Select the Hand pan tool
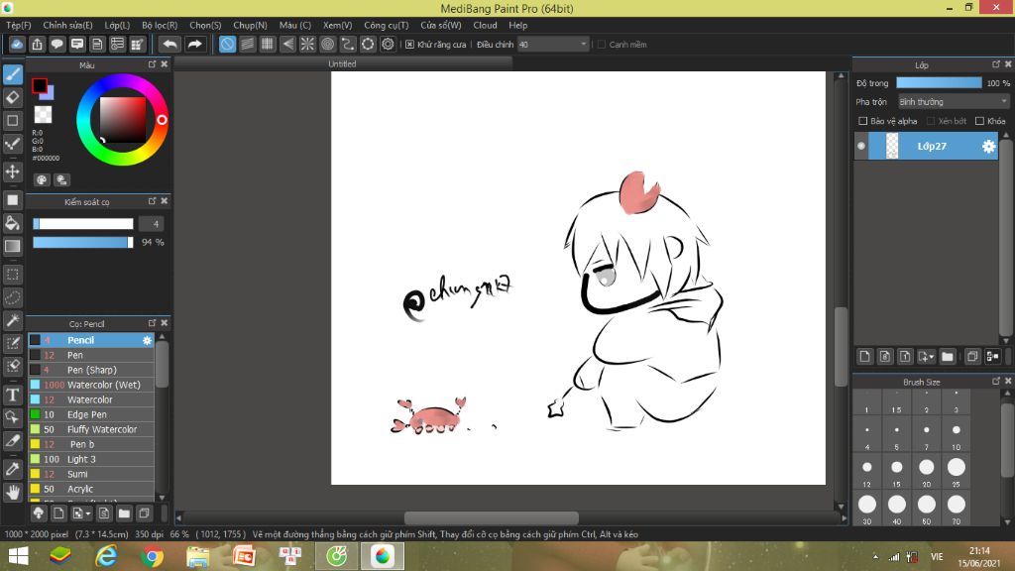The height and width of the screenshot is (571, 1015). click(12, 493)
